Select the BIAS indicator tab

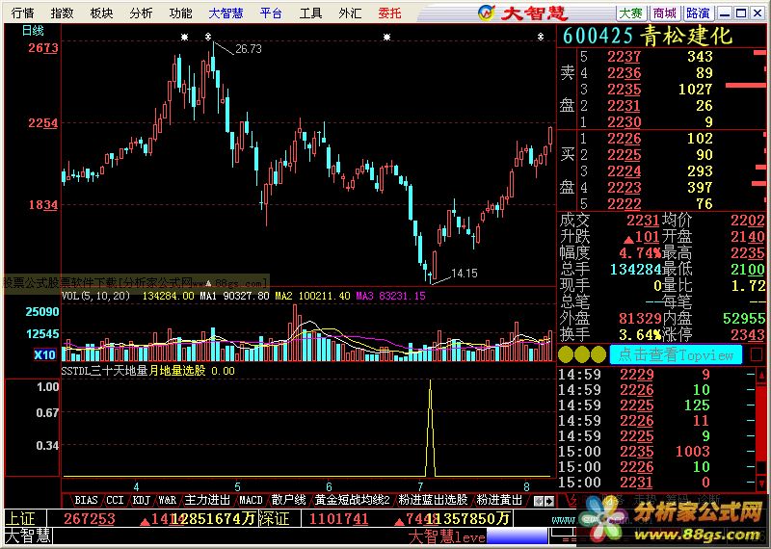click(x=86, y=500)
